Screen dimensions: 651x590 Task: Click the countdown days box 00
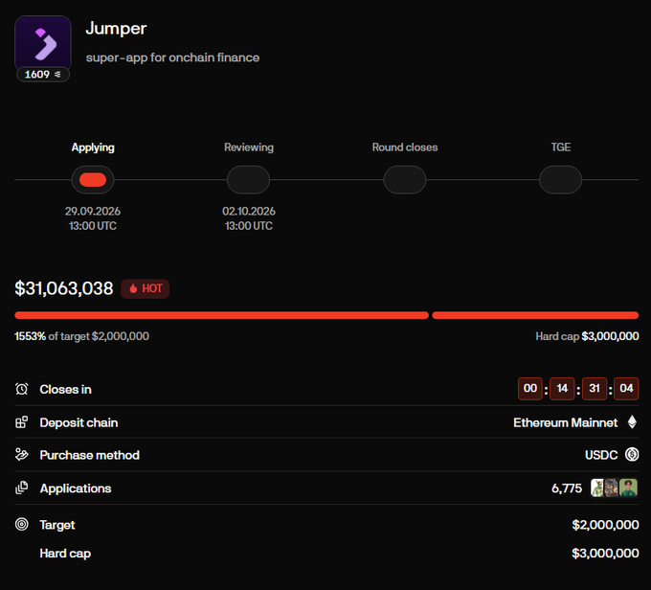coord(529,389)
